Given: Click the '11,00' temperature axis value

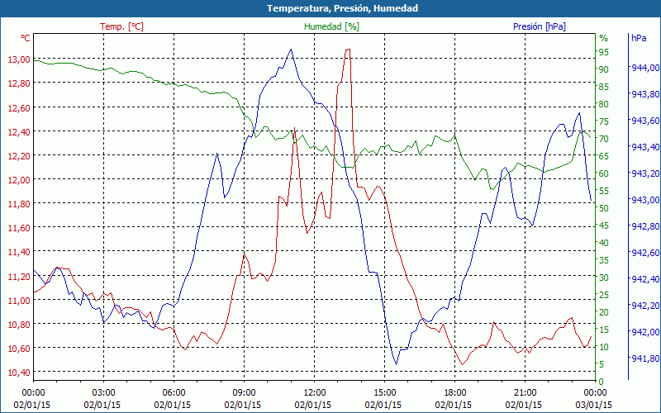Looking at the screenshot, I should [x=19, y=301].
